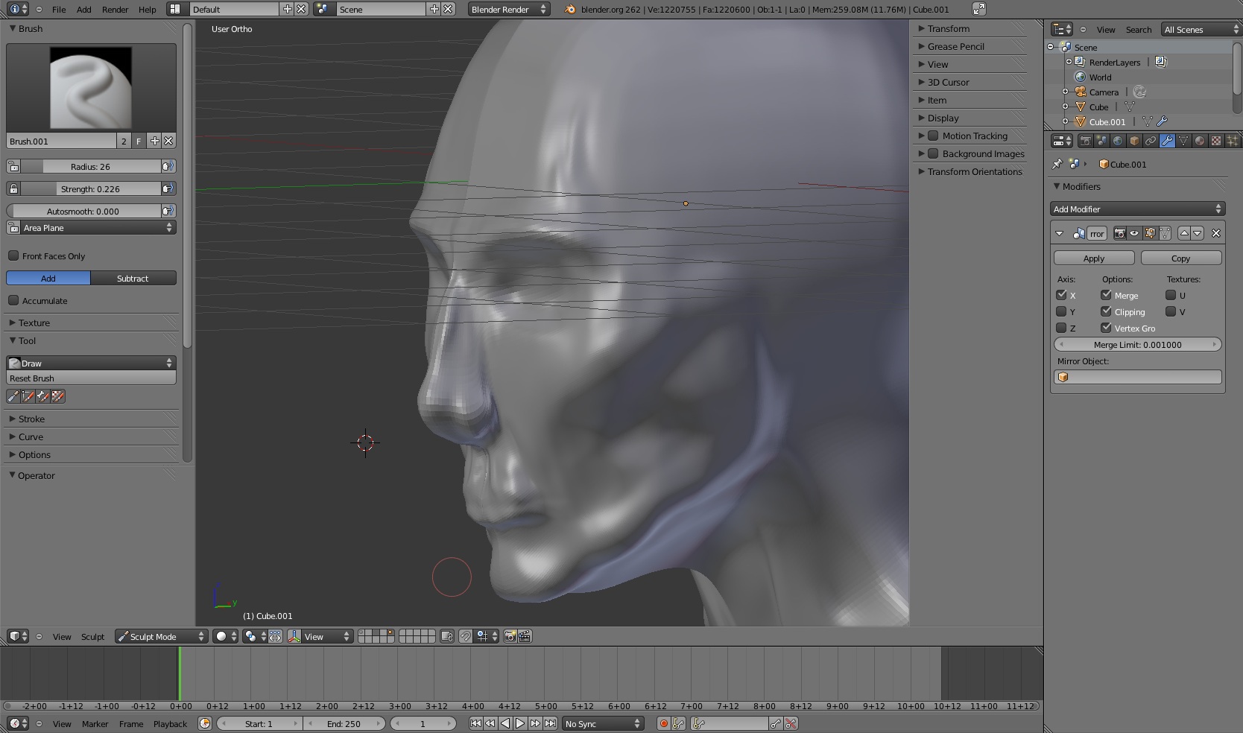Remove the Mirror modifier with X icon

point(1216,233)
